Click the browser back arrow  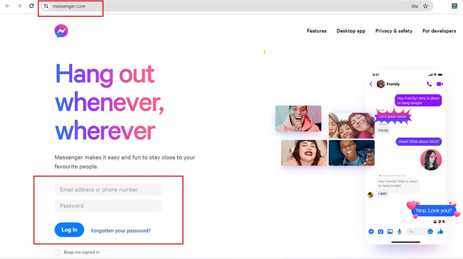7,6
